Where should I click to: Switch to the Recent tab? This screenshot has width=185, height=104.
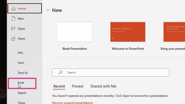[59, 86]
